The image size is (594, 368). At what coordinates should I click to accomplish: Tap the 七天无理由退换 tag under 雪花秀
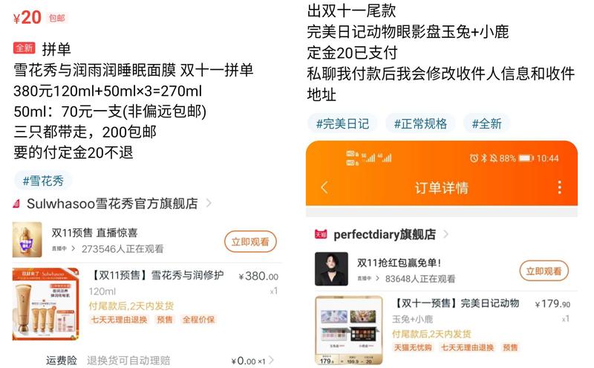coord(119,320)
